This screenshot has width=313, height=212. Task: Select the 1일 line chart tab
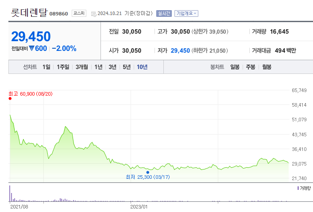(46, 67)
